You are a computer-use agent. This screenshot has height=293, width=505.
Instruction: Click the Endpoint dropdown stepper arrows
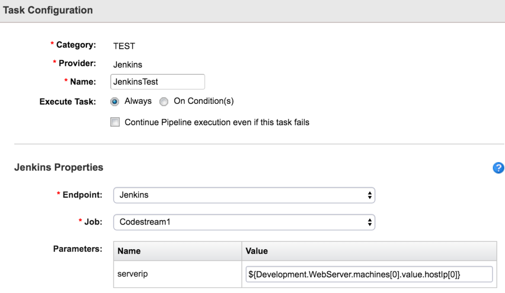click(x=369, y=195)
